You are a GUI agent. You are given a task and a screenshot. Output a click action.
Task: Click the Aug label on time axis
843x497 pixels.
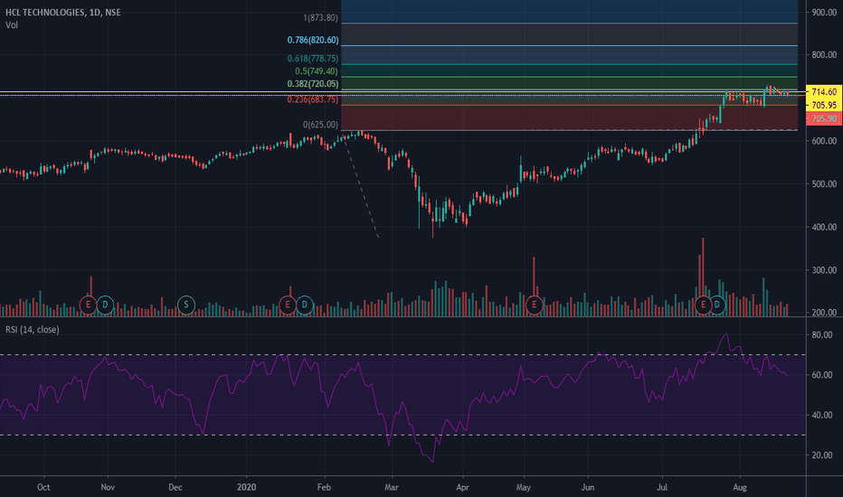tap(740, 487)
